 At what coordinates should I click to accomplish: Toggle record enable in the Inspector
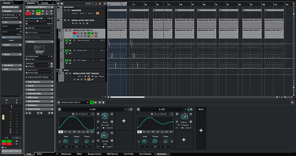click(x=28, y=14)
